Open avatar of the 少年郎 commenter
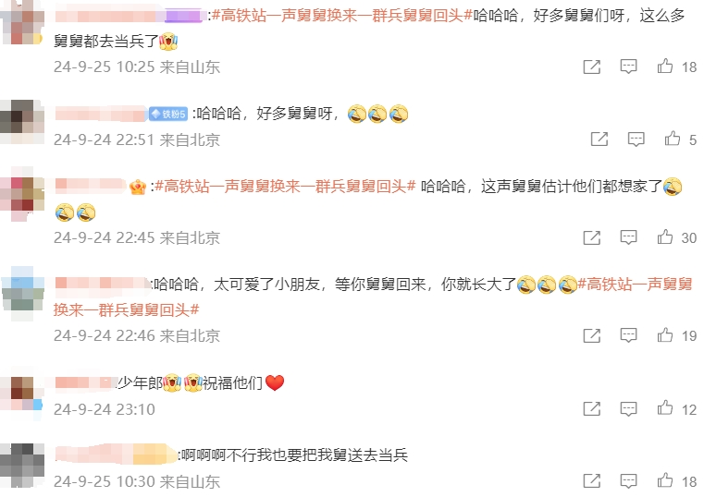This screenshot has width=704, height=497. (22, 394)
